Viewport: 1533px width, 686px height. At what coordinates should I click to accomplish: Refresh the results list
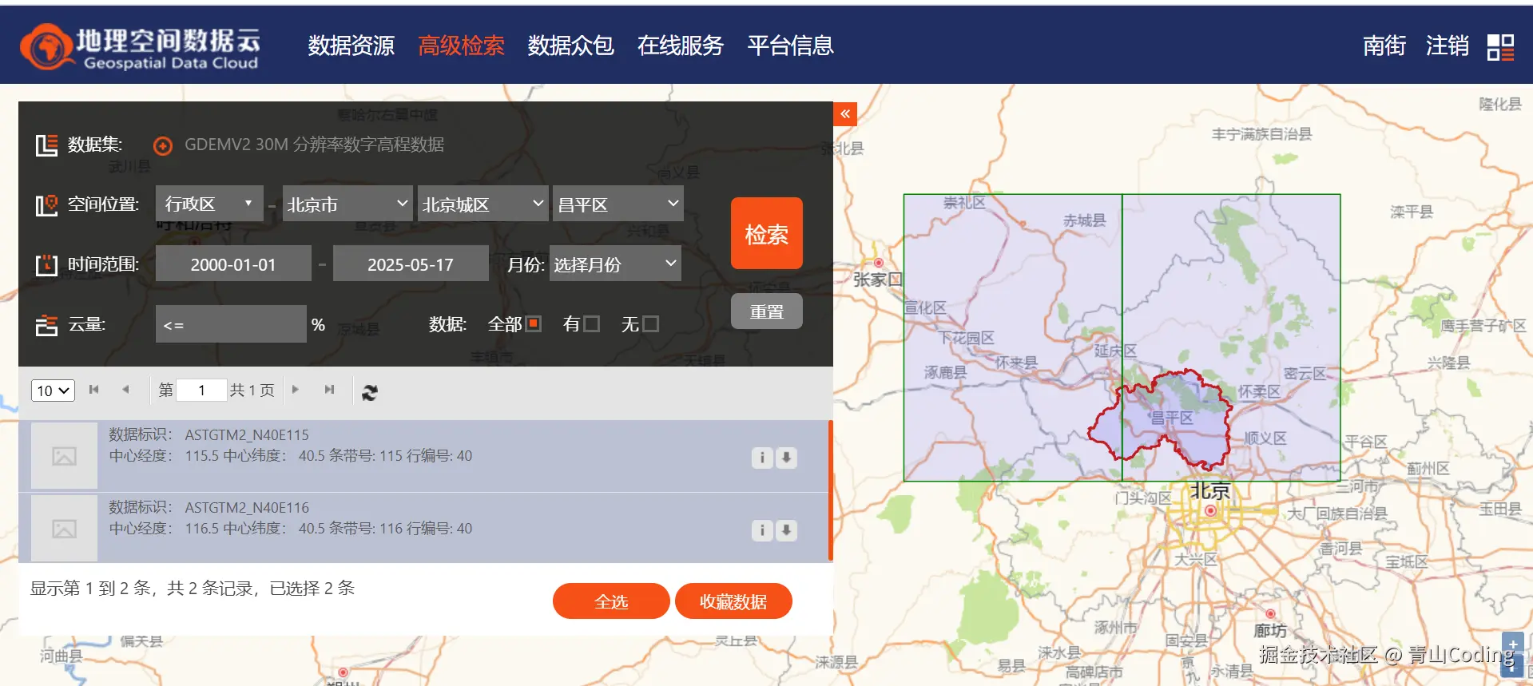pos(369,391)
